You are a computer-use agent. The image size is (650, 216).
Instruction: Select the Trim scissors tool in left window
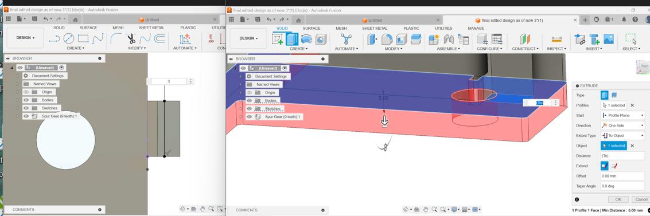tap(131, 39)
